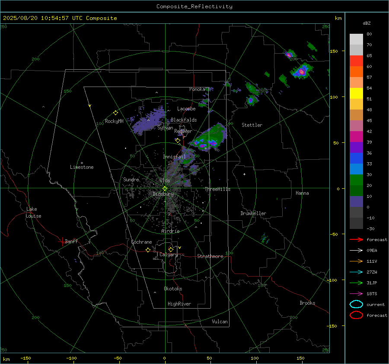Click the yellow diamond marker beside RockyMH

[115, 113]
